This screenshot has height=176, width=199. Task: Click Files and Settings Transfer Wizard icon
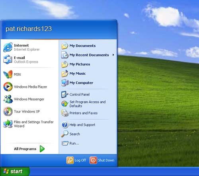8,124
